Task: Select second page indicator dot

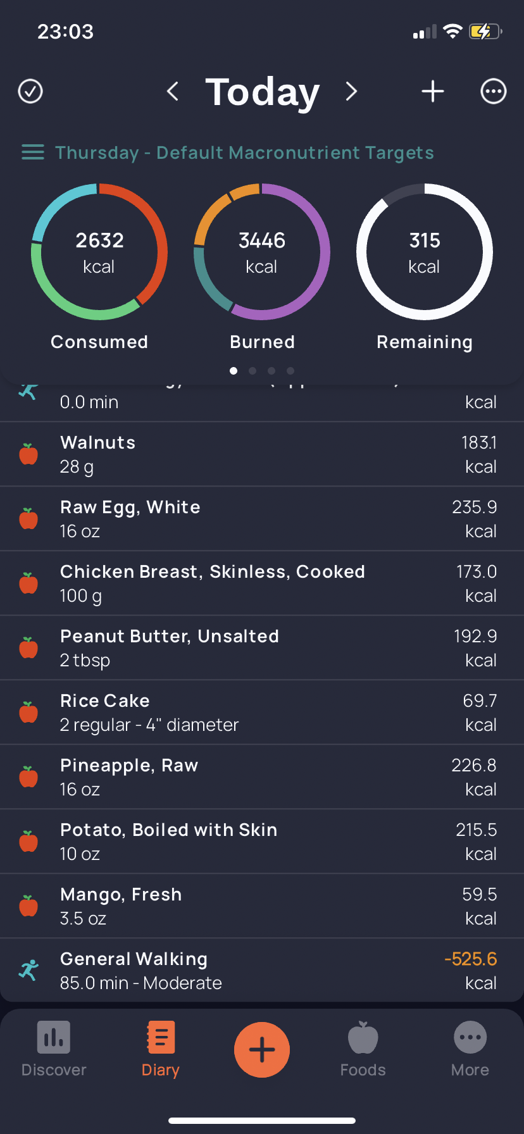Action: pos(253,371)
